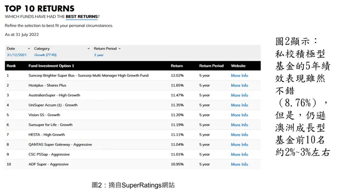Select QANTAS Super Gateway - Aggressive name
This screenshot has height=193, width=337.
(x=60, y=145)
